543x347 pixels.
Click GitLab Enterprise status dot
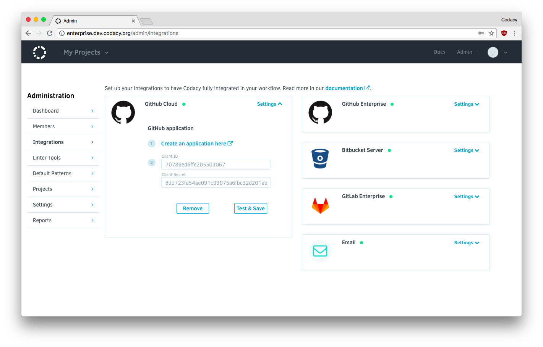click(391, 197)
